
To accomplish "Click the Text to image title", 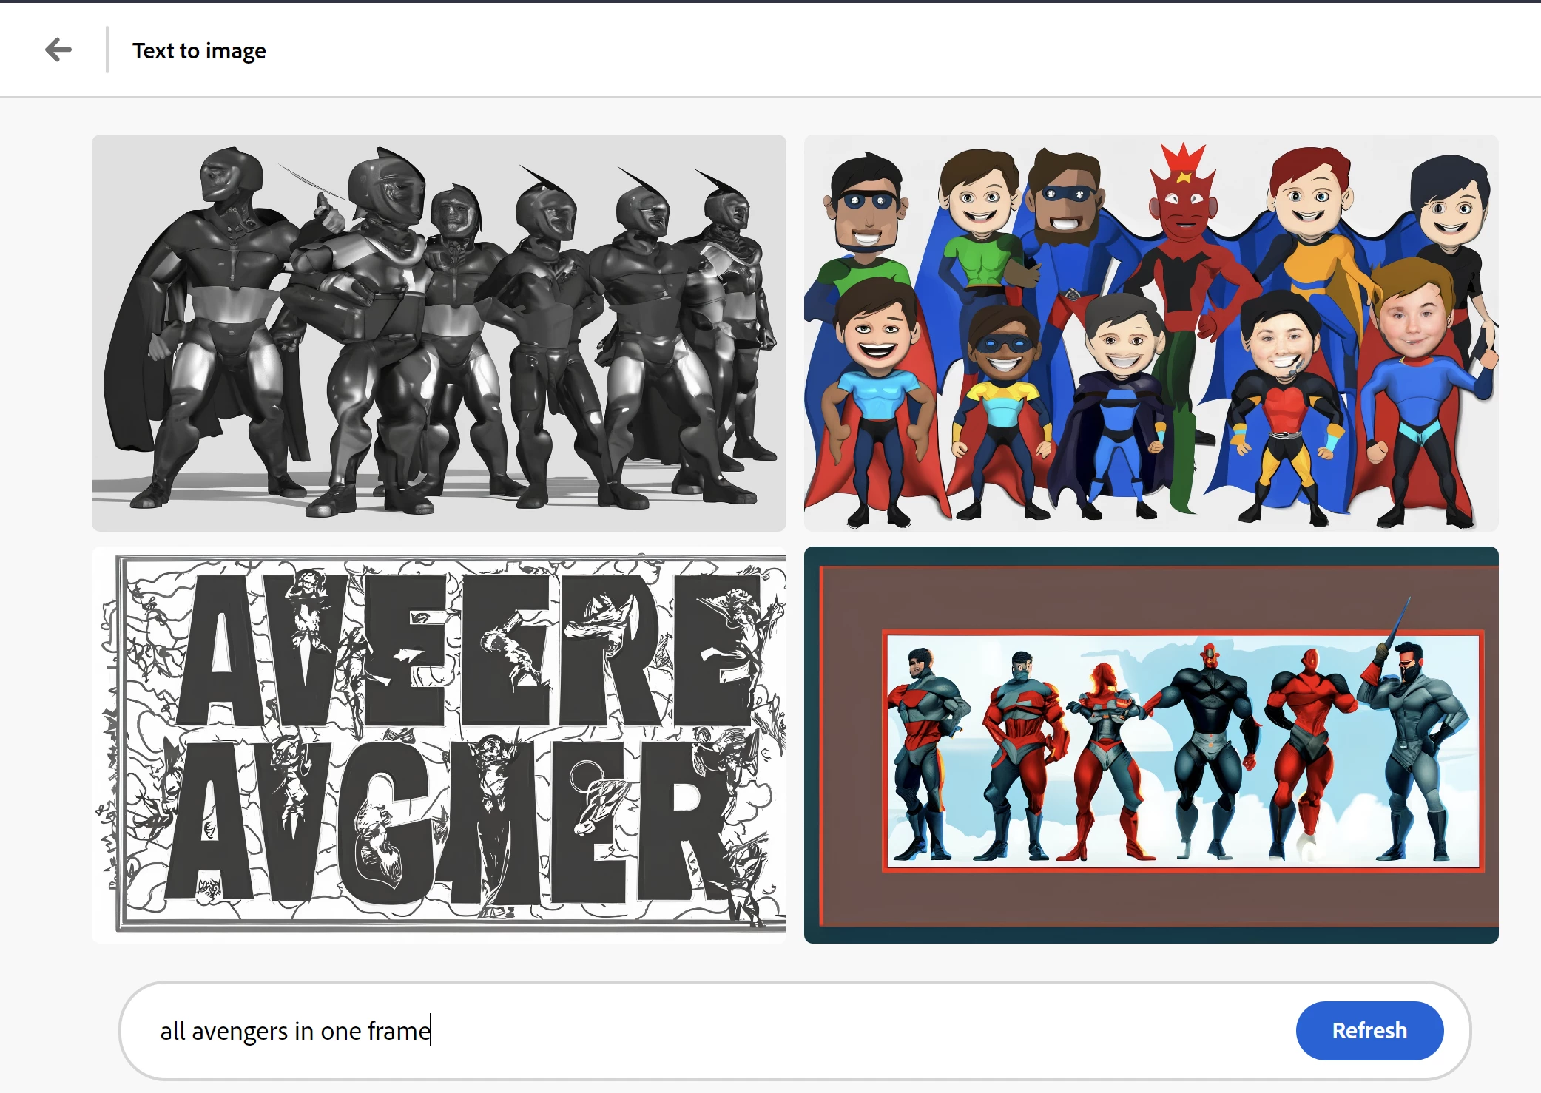I will pos(199,51).
